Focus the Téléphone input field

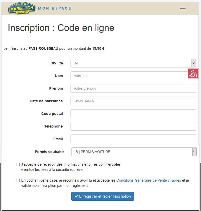(133, 126)
